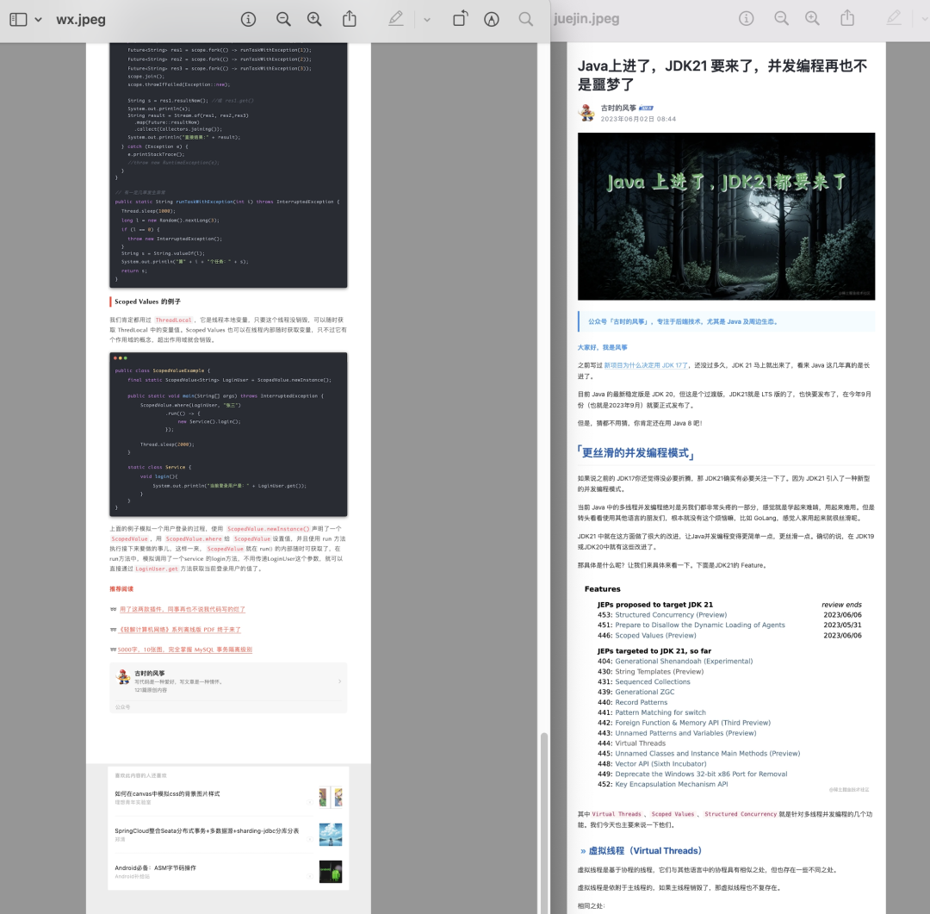Show info inspector in juejin.jpeg window
The height and width of the screenshot is (914, 930).
click(x=746, y=19)
